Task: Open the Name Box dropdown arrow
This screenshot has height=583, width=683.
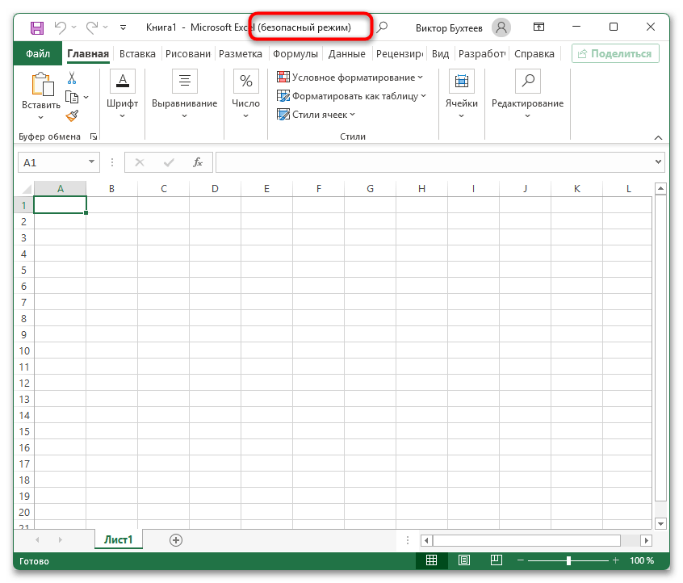Action: (91, 162)
